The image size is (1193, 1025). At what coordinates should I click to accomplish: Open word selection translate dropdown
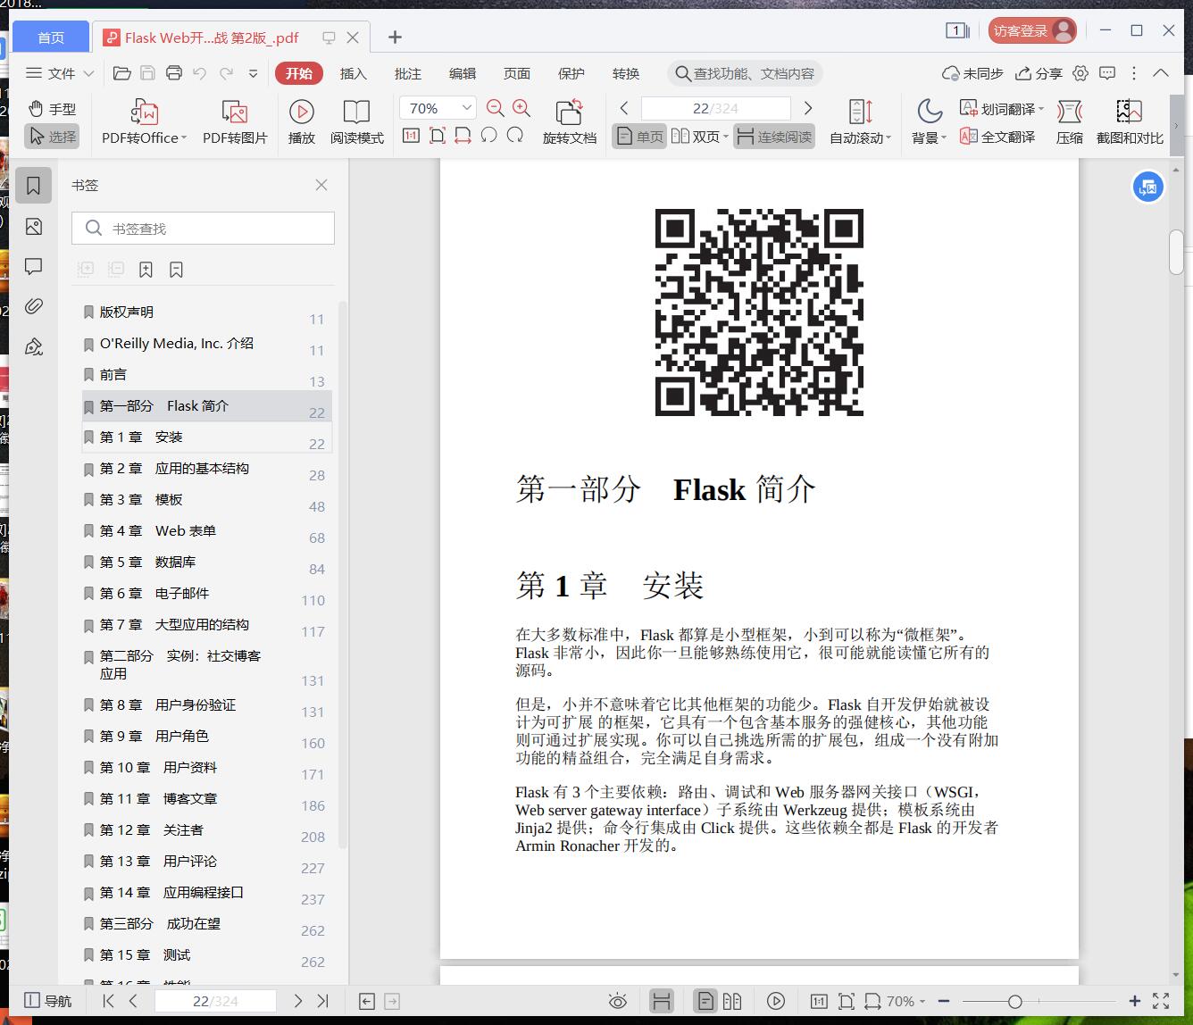[x=1001, y=109]
